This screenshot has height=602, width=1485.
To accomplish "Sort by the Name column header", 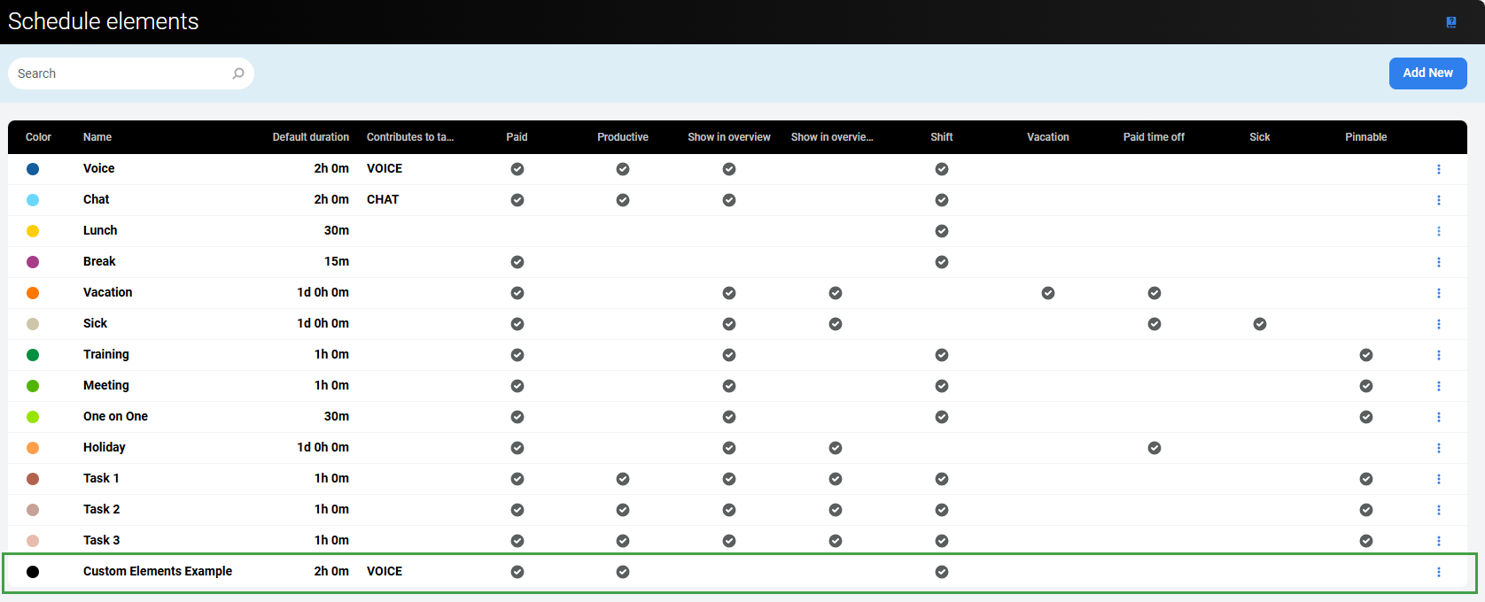I will (x=97, y=137).
